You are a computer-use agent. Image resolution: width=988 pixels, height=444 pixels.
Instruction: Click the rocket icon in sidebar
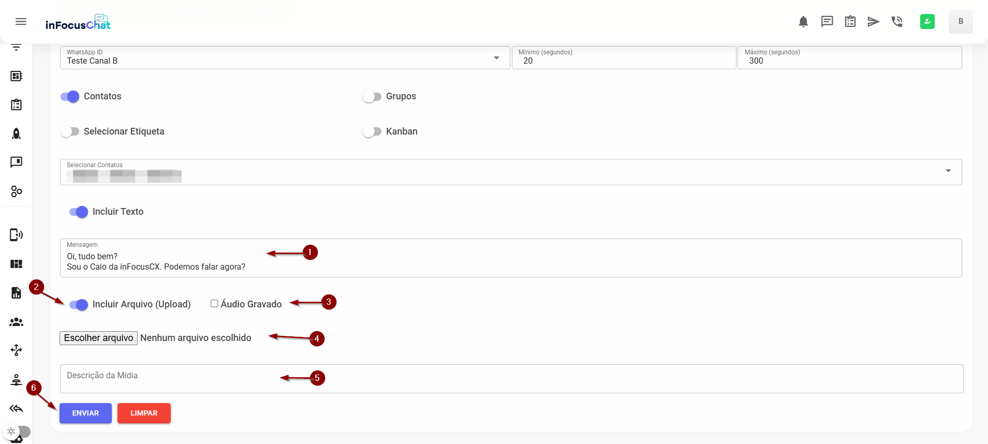pos(17,134)
